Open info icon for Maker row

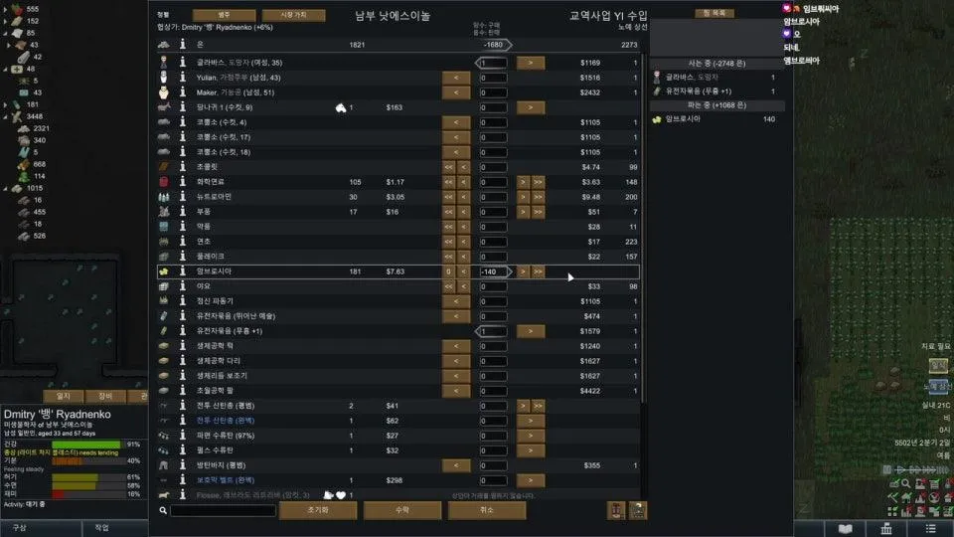point(183,91)
